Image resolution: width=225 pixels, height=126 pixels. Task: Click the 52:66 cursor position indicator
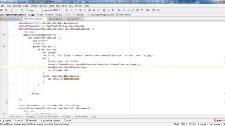(176, 124)
